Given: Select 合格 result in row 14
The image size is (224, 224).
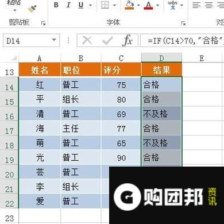Looking at the screenshot, I should click(161, 84).
